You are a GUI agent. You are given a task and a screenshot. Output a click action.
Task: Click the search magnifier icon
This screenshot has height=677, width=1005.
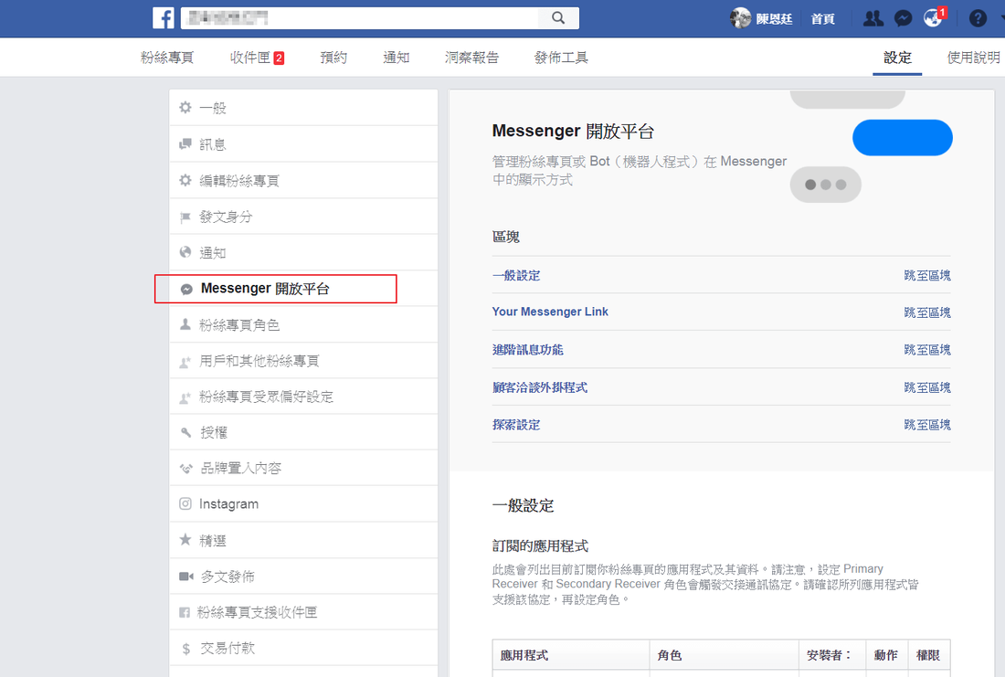tap(558, 18)
